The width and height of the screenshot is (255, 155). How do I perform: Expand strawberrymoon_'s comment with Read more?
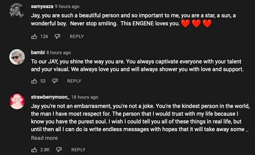[x=44, y=138]
